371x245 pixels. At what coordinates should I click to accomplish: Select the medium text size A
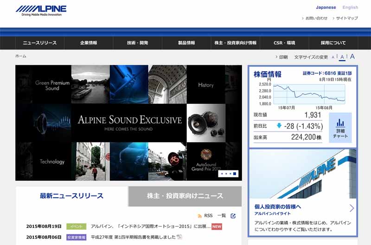click(342, 57)
